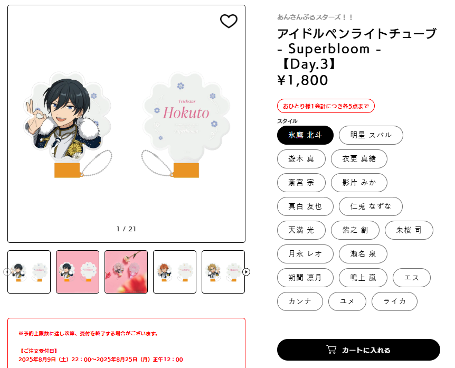View the blond Makoto thumbnail
Screen dimensions: 455x368
223,272
